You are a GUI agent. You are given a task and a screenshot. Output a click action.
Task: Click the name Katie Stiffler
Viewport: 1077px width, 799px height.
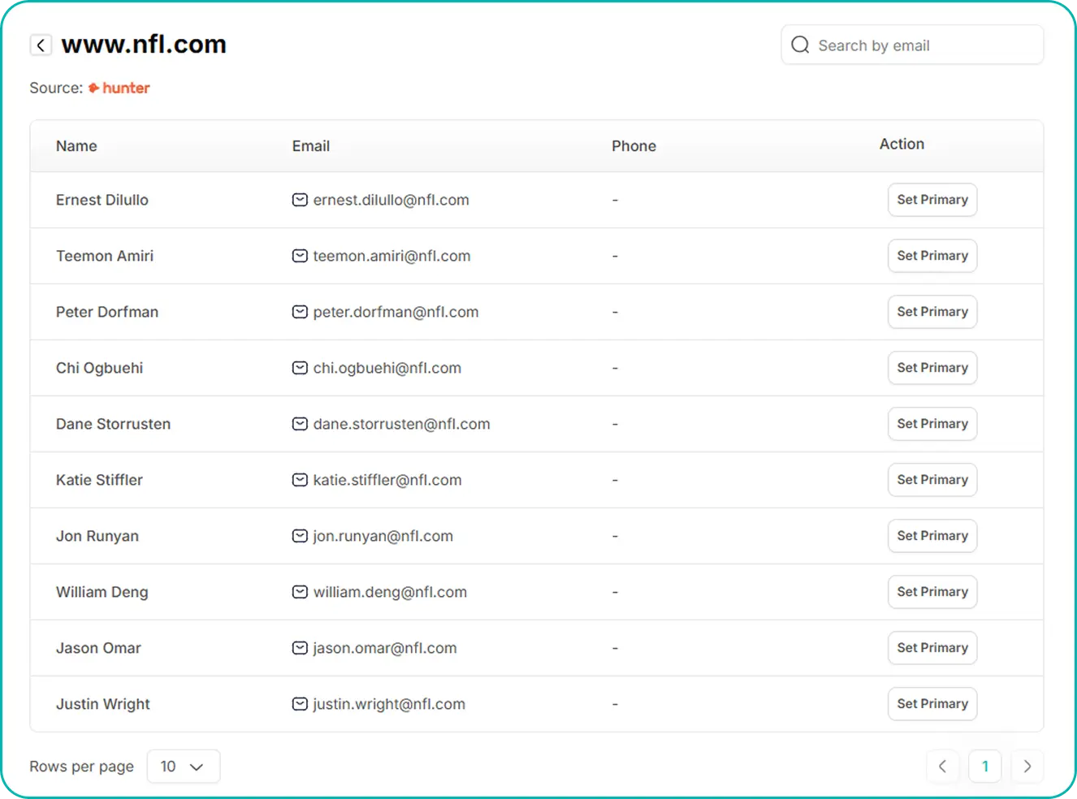(x=99, y=480)
